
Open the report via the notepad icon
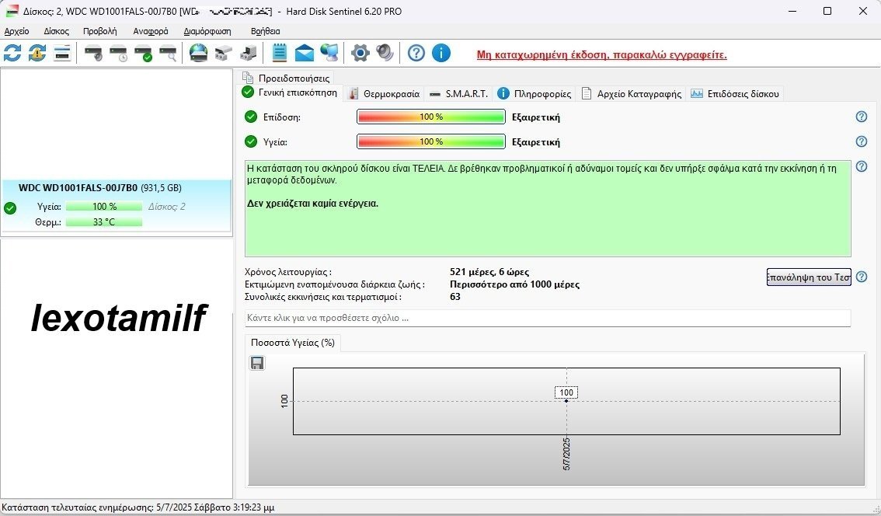(279, 54)
